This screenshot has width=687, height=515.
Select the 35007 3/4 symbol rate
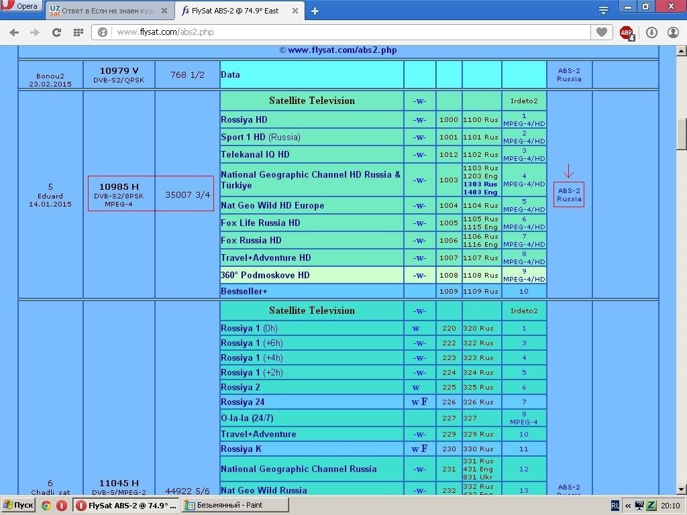[x=188, y=195]
